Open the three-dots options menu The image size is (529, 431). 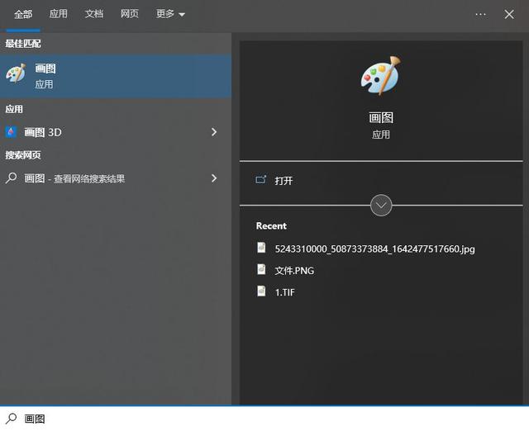[480, 14]
